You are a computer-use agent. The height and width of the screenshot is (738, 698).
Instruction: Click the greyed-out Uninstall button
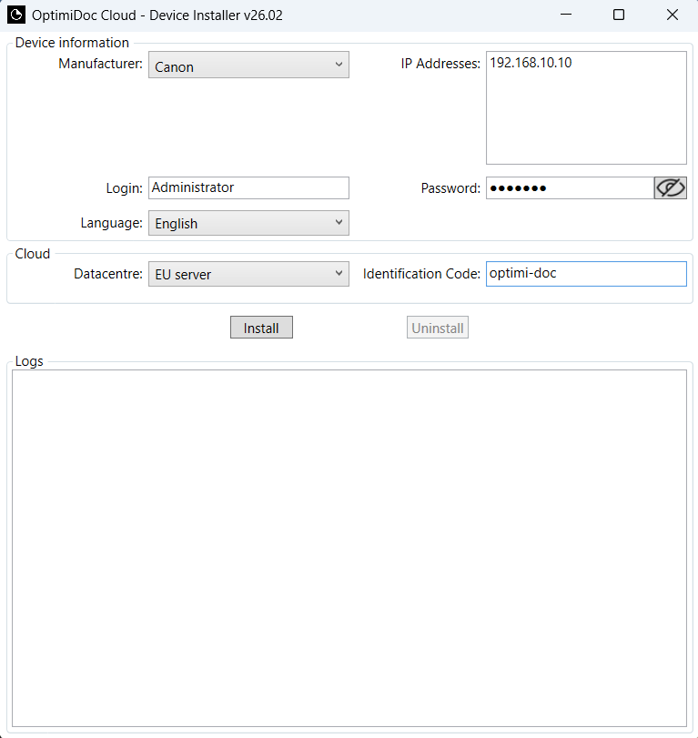point(437,328)
